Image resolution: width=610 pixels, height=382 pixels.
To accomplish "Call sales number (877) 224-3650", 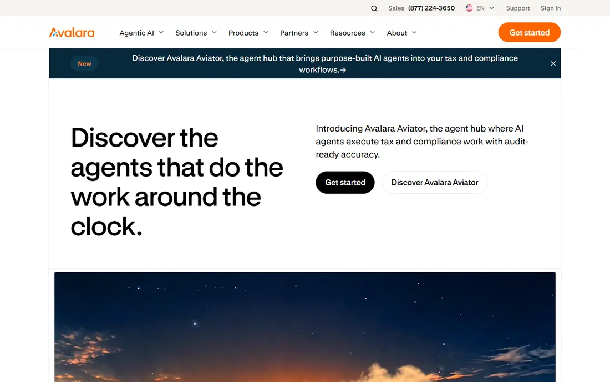I will (431, 8).
